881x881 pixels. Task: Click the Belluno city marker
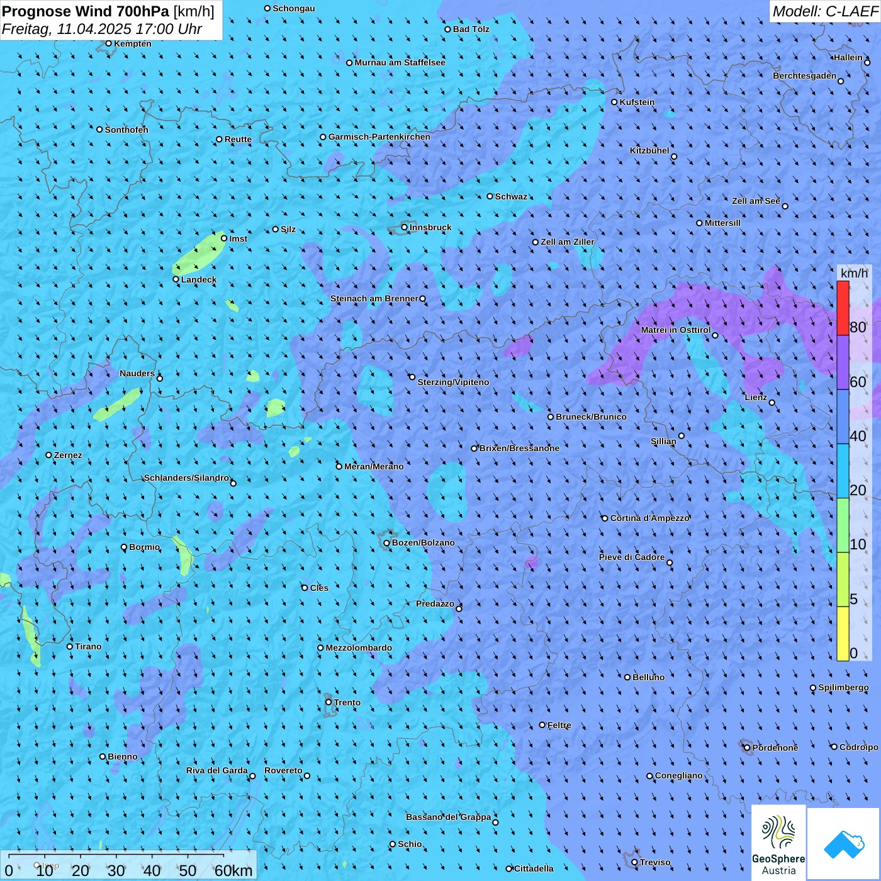point(627,677)
